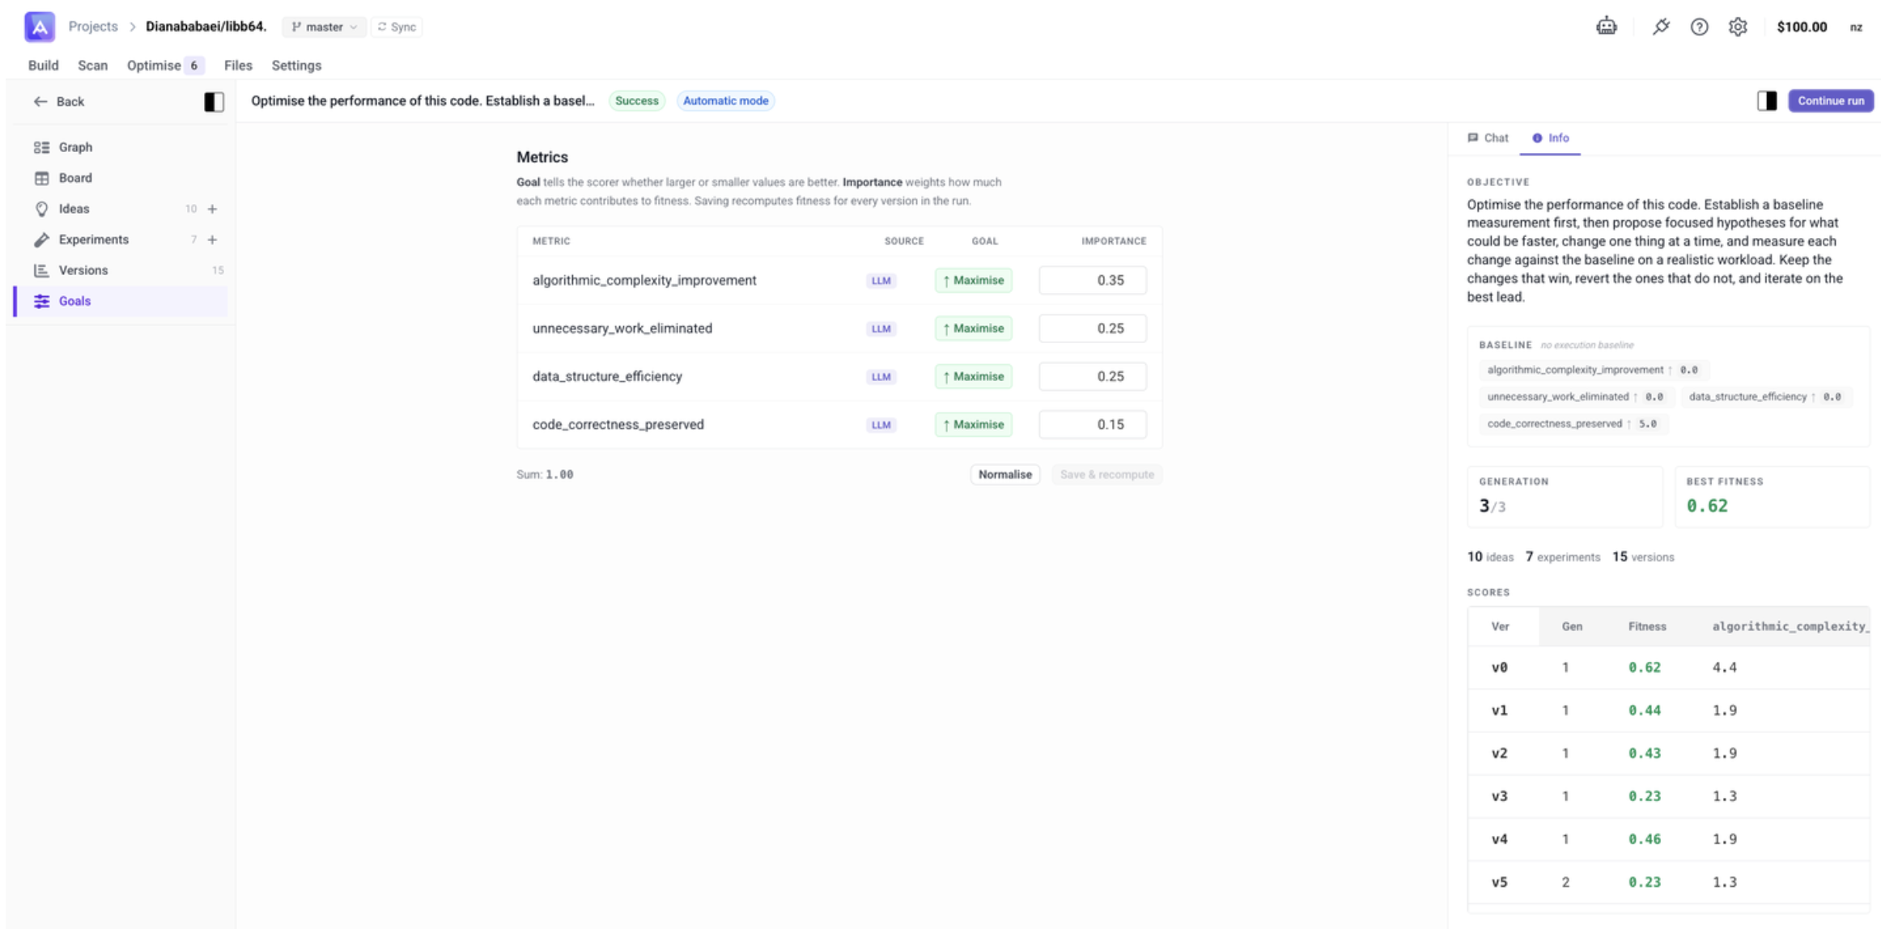Switch to the Info tab
This screenshot has height=929, width=1881.
point(1550,138)
